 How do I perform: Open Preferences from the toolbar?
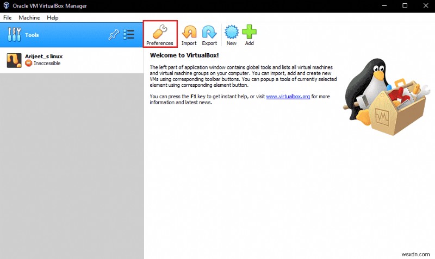pos(160,35)
